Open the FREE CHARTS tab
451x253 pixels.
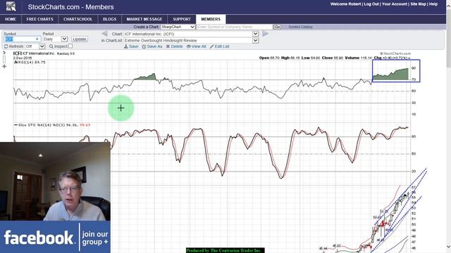(x=39, y=19)
